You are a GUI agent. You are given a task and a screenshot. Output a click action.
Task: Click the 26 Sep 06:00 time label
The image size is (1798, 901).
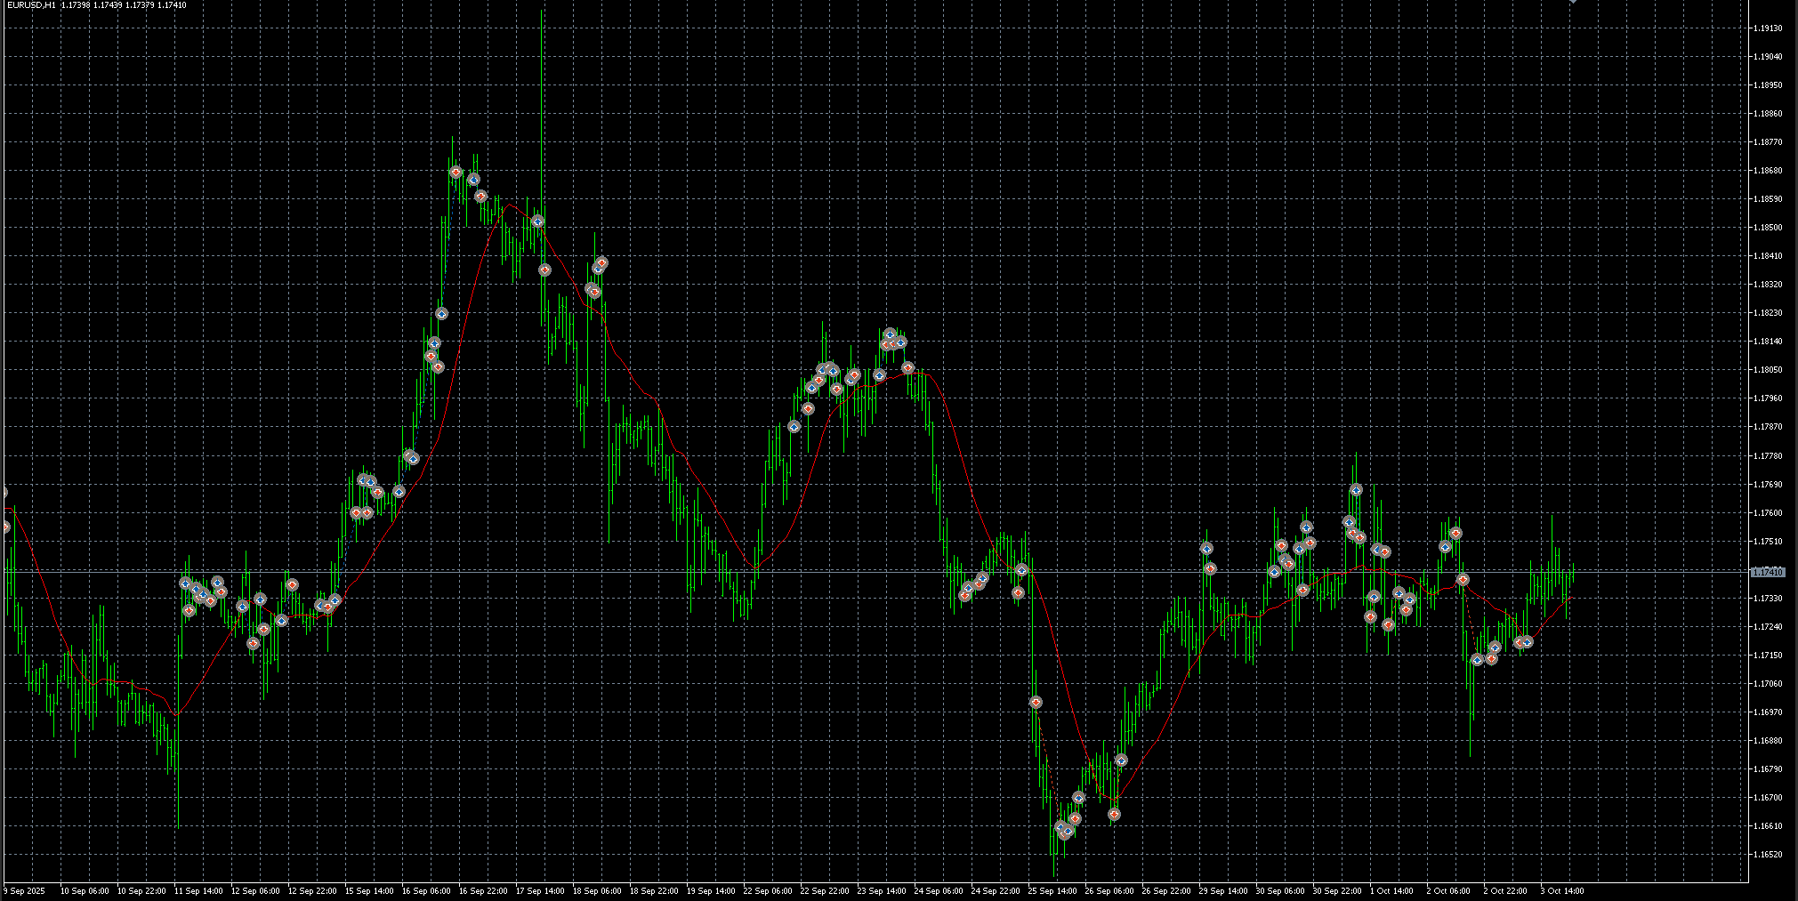click(1109, 890)
